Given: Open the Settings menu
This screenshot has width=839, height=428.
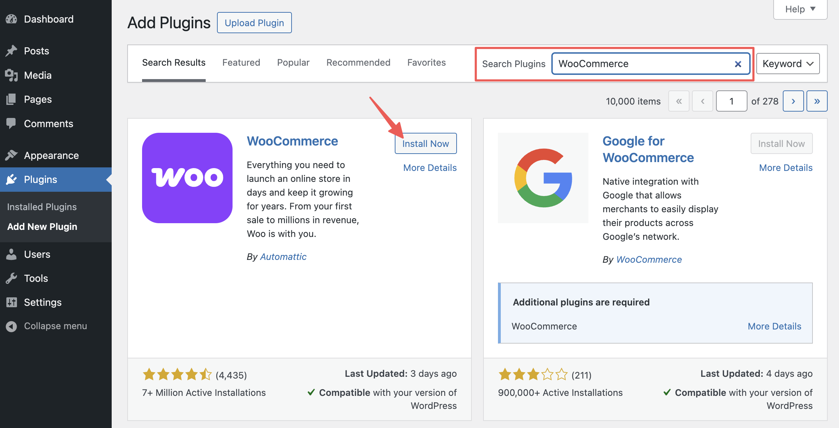Looking at the screenshot, I should pos(42,302).
